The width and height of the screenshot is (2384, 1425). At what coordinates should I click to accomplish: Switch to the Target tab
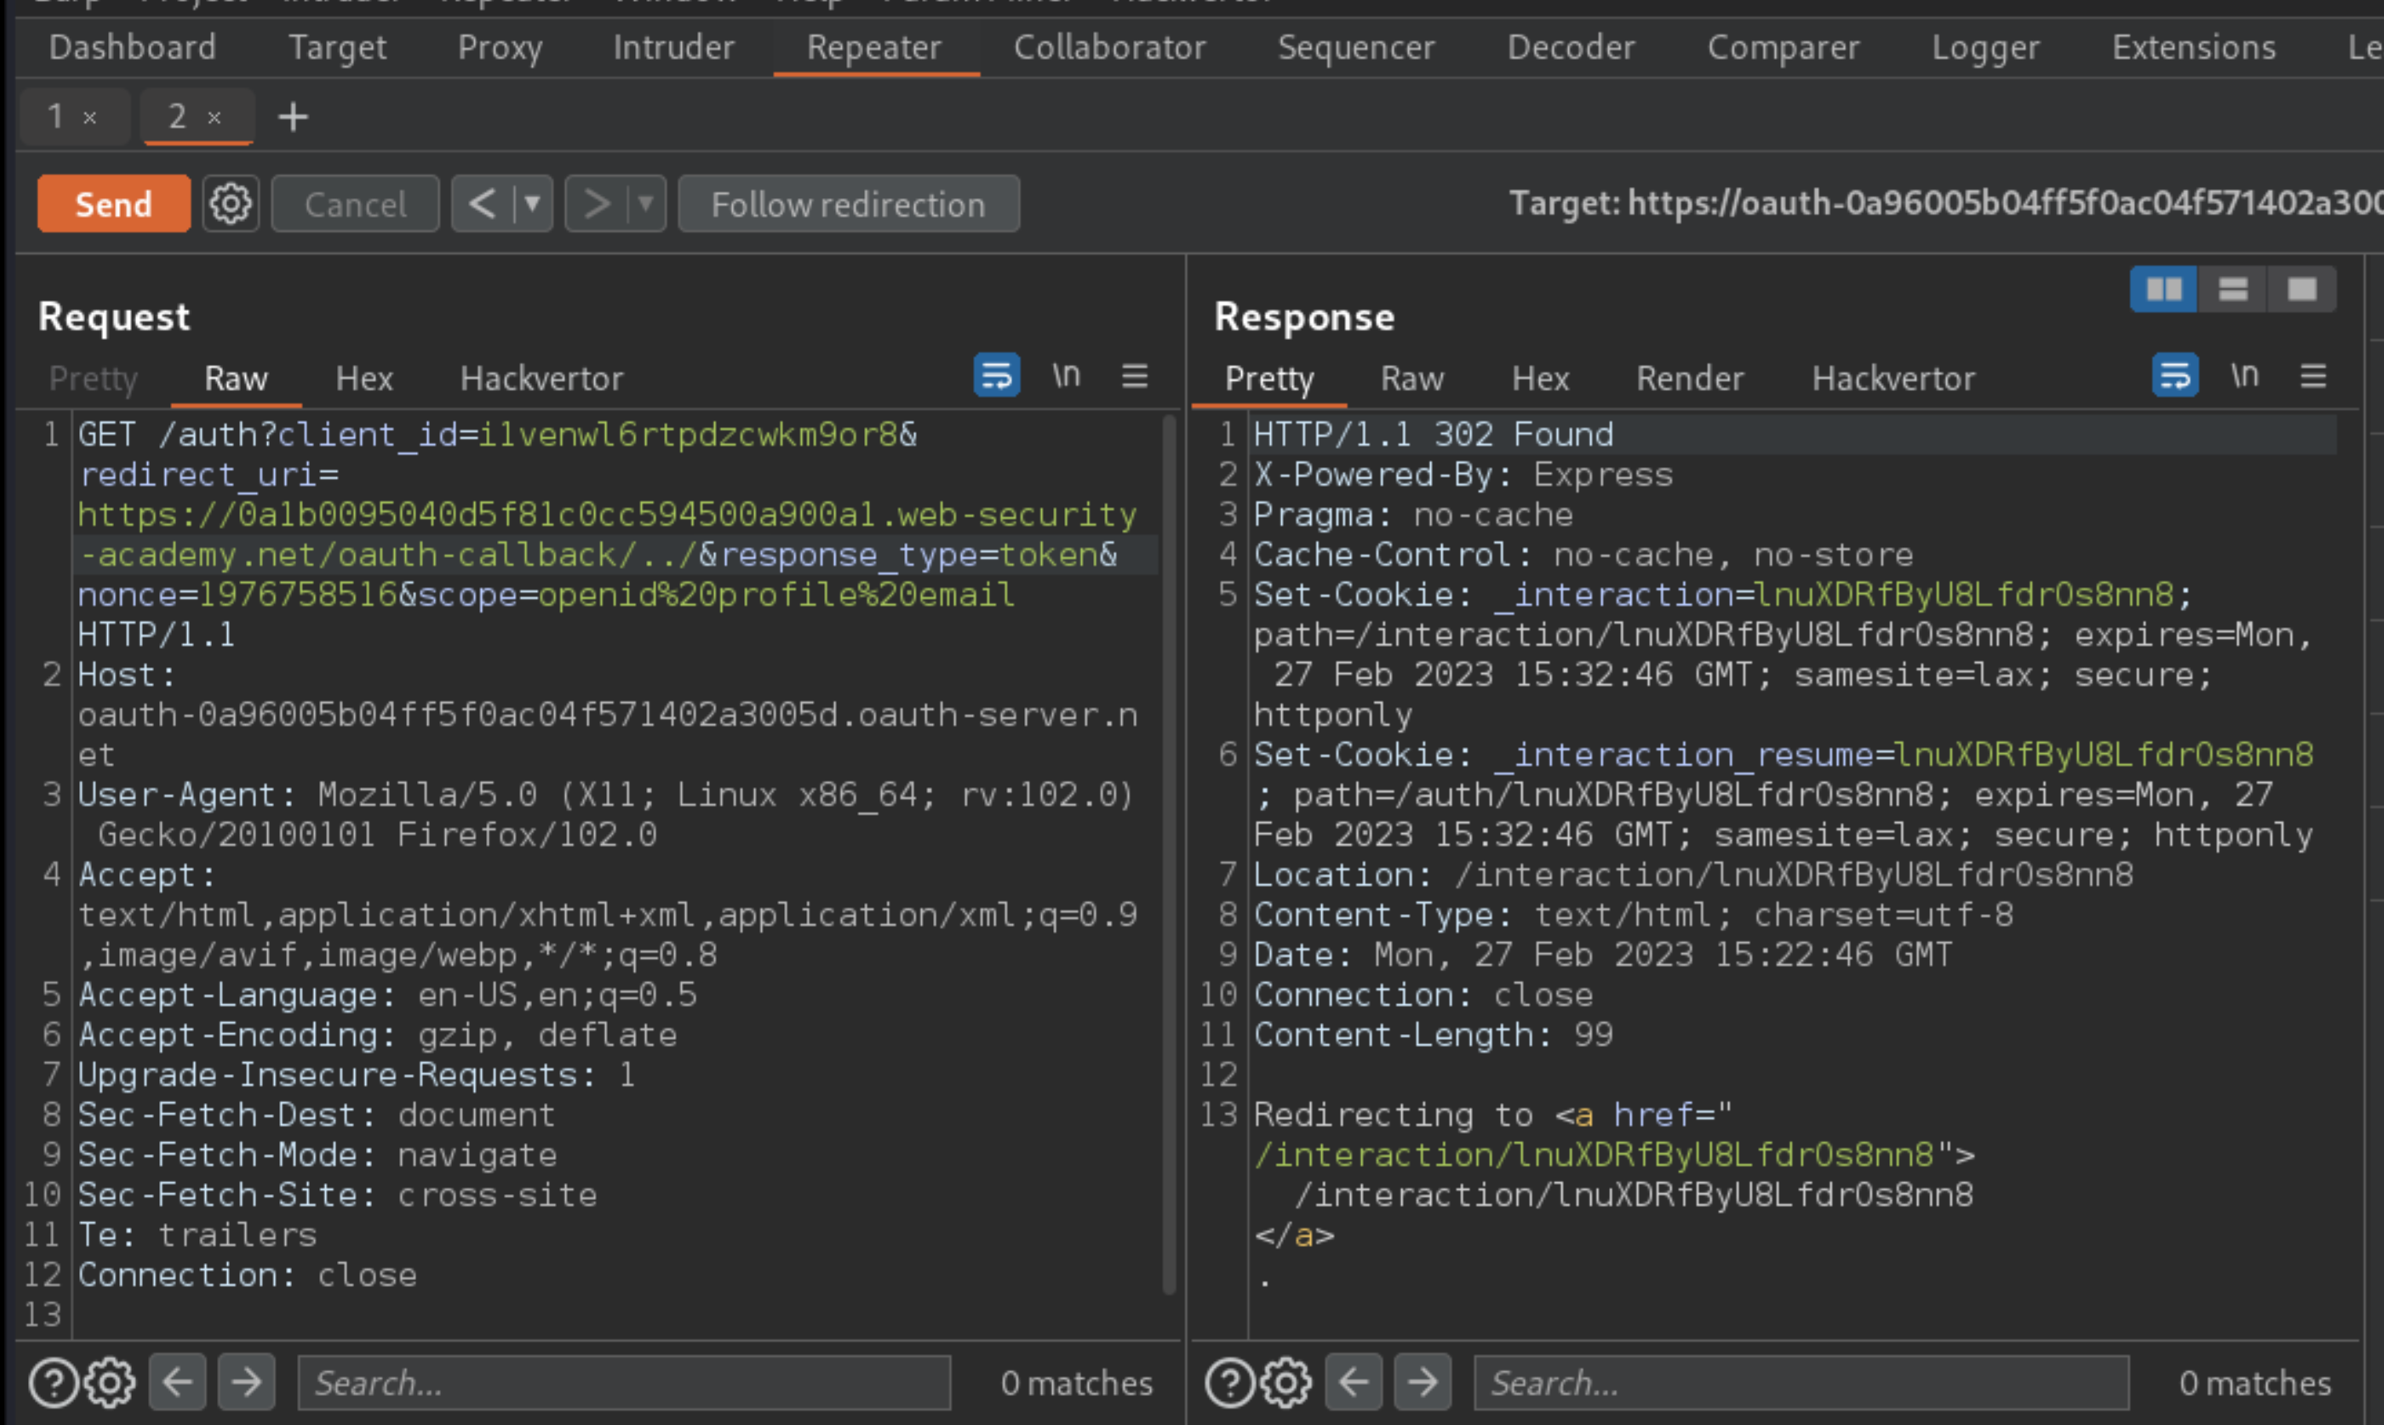(x=337, y=48)
